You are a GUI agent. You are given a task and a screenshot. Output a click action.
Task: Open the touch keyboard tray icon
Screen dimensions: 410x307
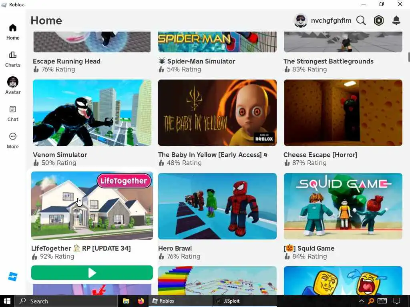coord(382,301)
